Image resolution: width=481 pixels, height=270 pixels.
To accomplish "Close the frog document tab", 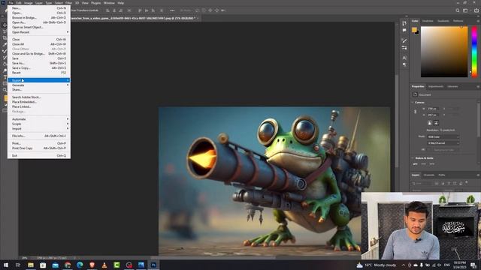I will [198, 18].
